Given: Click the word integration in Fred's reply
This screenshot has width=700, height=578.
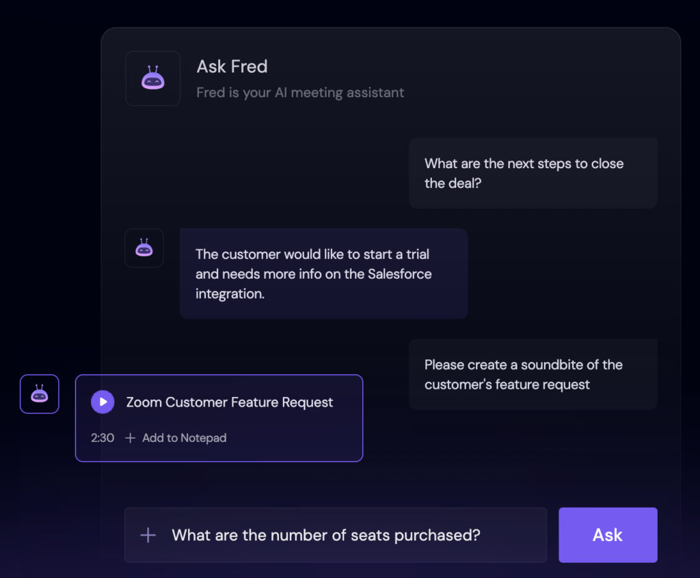Looking at the screenshot, I should 230,294.
